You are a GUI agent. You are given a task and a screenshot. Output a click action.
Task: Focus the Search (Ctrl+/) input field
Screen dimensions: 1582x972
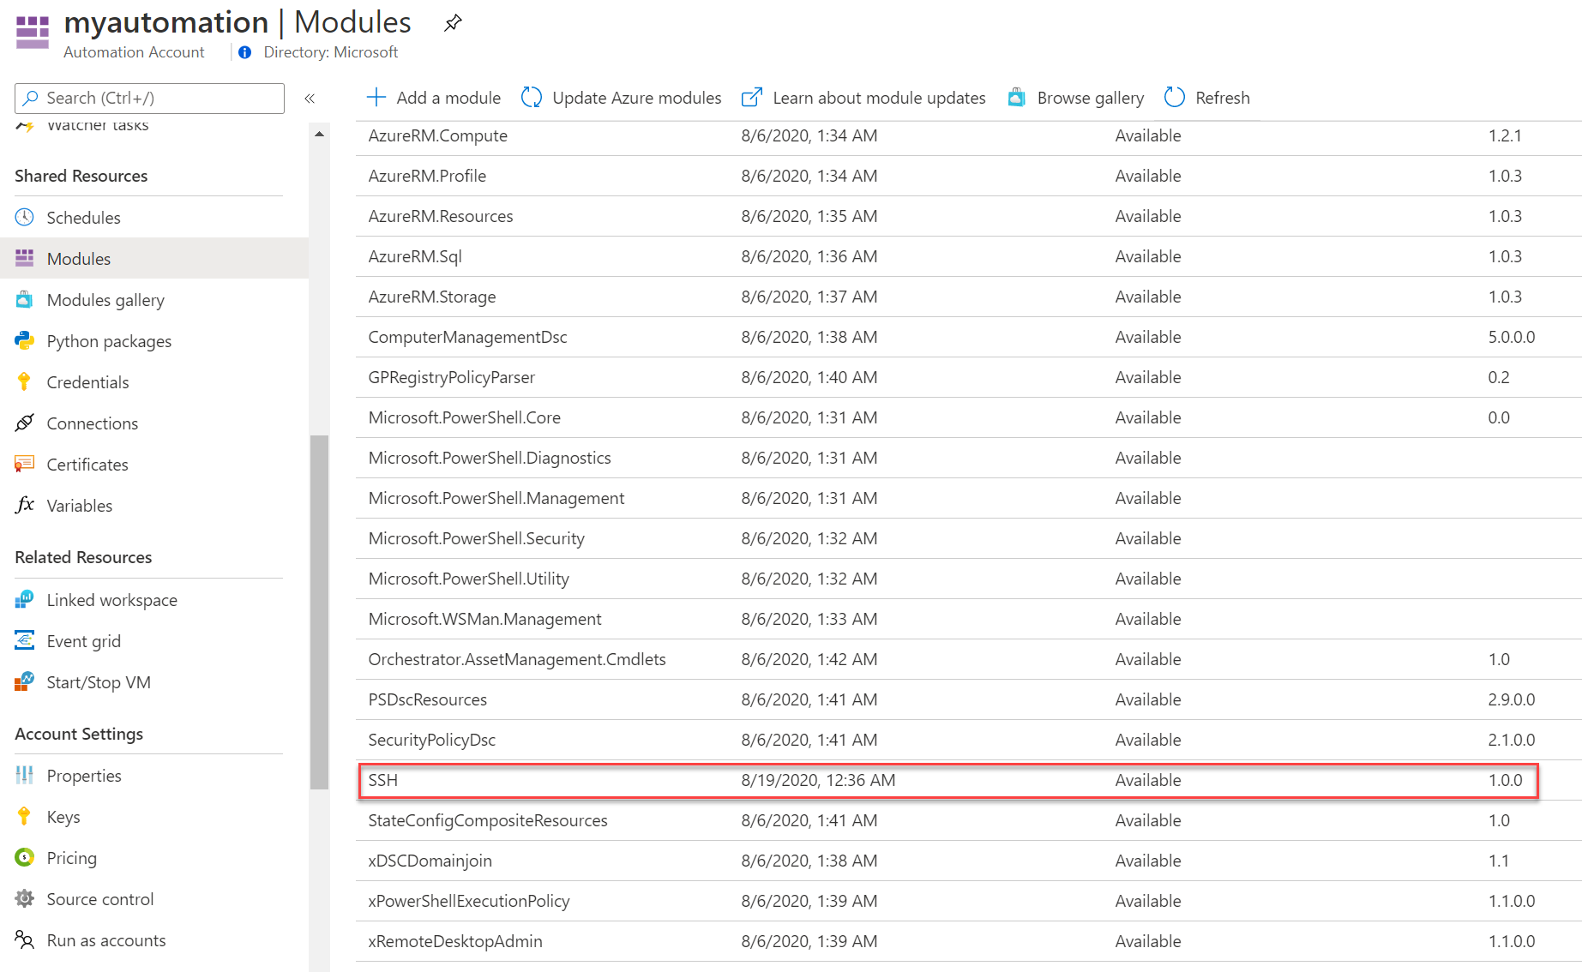click(149, 98)
